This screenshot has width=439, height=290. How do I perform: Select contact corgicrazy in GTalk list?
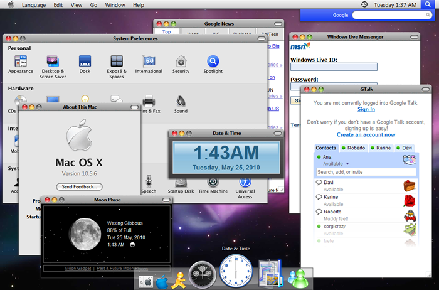pos(366,230)
